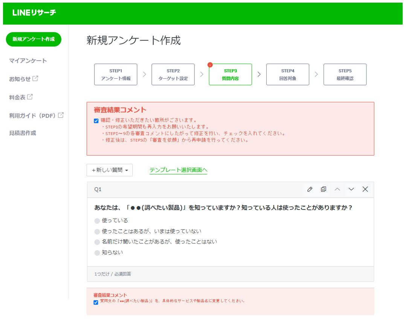Duplicate Q1 with the copy icon

pyautogui.click(x=324, y=189)
